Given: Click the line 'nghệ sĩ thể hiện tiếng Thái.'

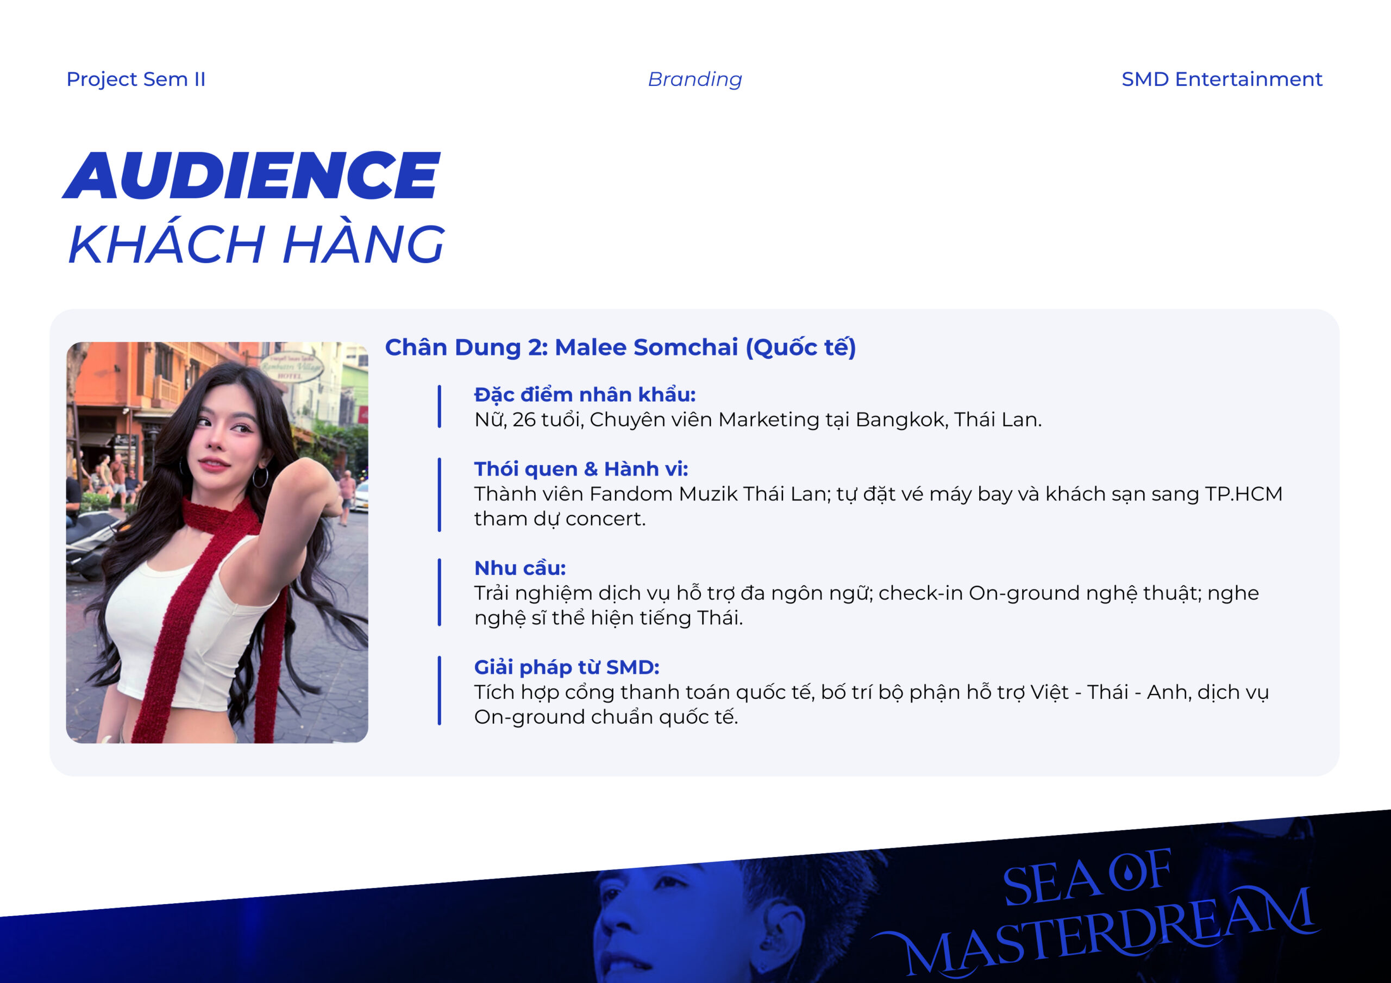Looking at the screenshot, I should point(608,618).
